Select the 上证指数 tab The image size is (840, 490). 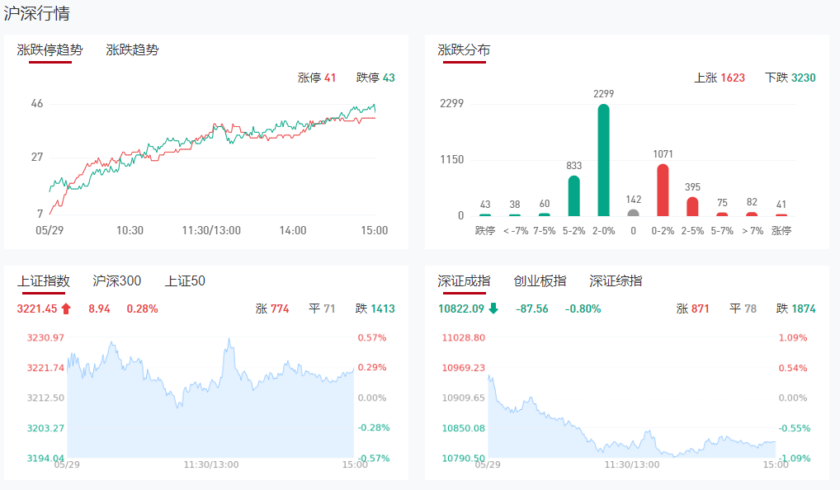[44, 280]
